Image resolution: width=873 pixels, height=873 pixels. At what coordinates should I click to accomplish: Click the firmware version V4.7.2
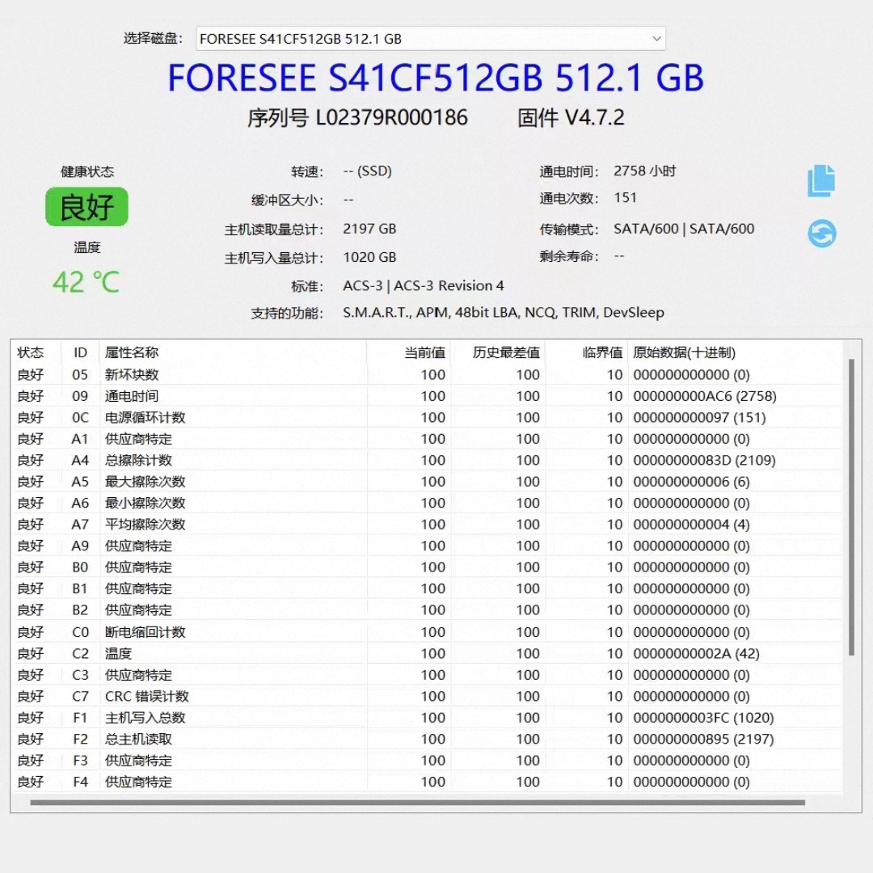click(x=594, y=117)
